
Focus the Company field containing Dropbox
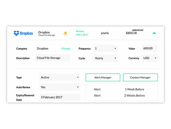48,48
